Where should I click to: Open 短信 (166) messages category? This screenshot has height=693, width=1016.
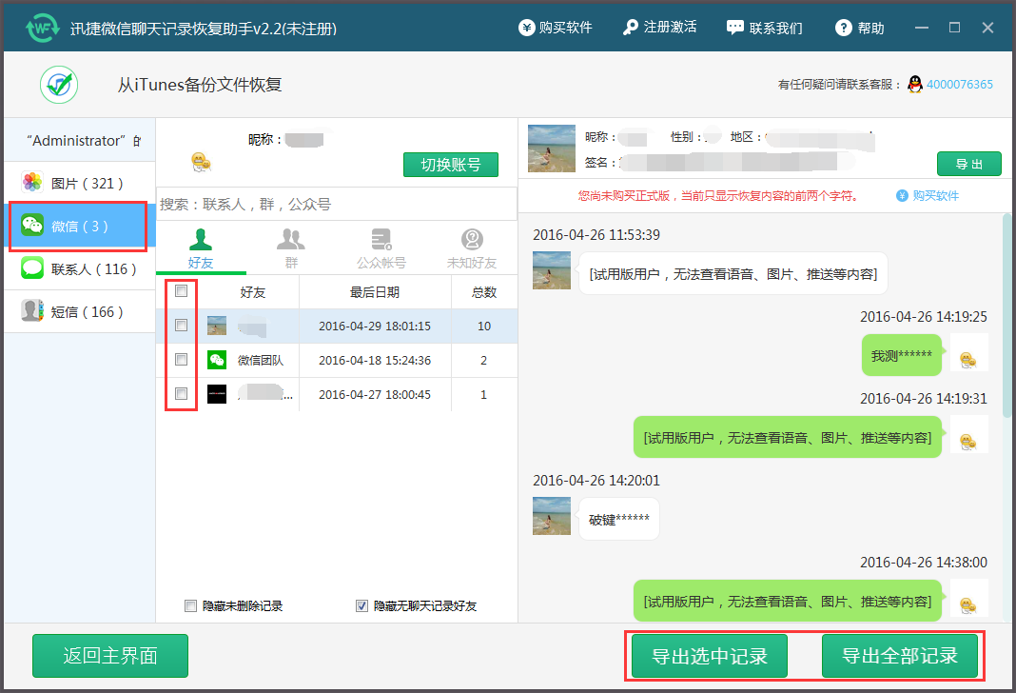[76, 311]
